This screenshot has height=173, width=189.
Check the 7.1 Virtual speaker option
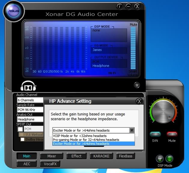point(22,135)
